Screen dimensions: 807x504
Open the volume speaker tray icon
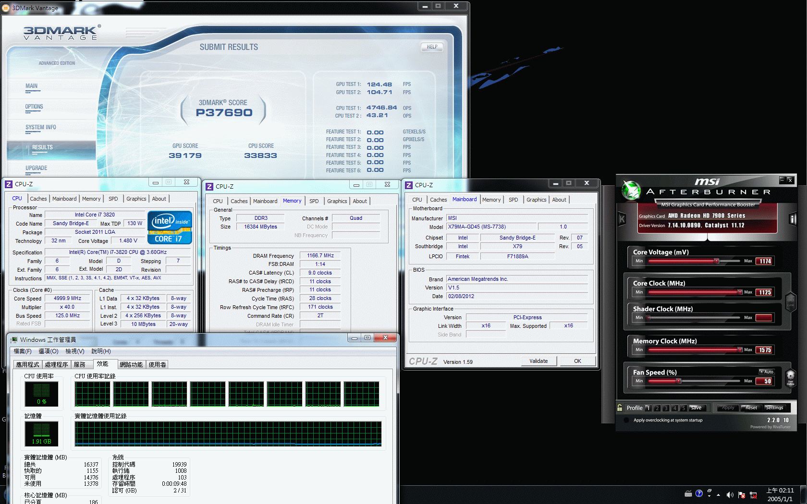[730, 495]
